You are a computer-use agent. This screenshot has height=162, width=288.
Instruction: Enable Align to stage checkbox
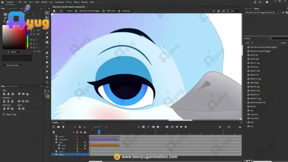(x=4, y=114)
